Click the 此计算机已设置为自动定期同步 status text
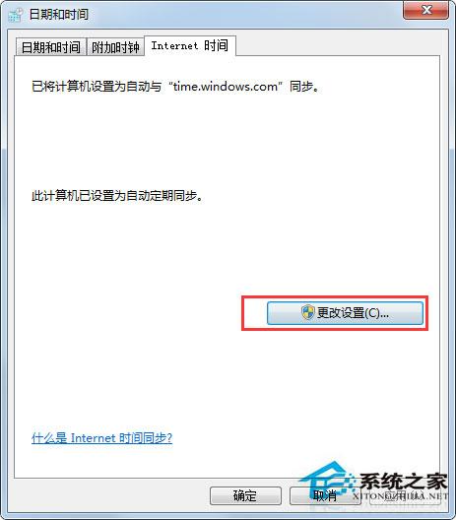456x520 pixels. (114, 196)
